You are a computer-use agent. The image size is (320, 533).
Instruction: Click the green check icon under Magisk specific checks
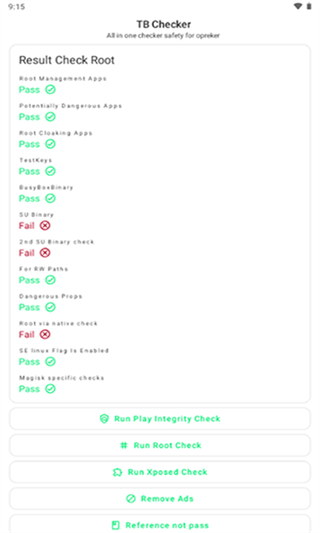51,388
